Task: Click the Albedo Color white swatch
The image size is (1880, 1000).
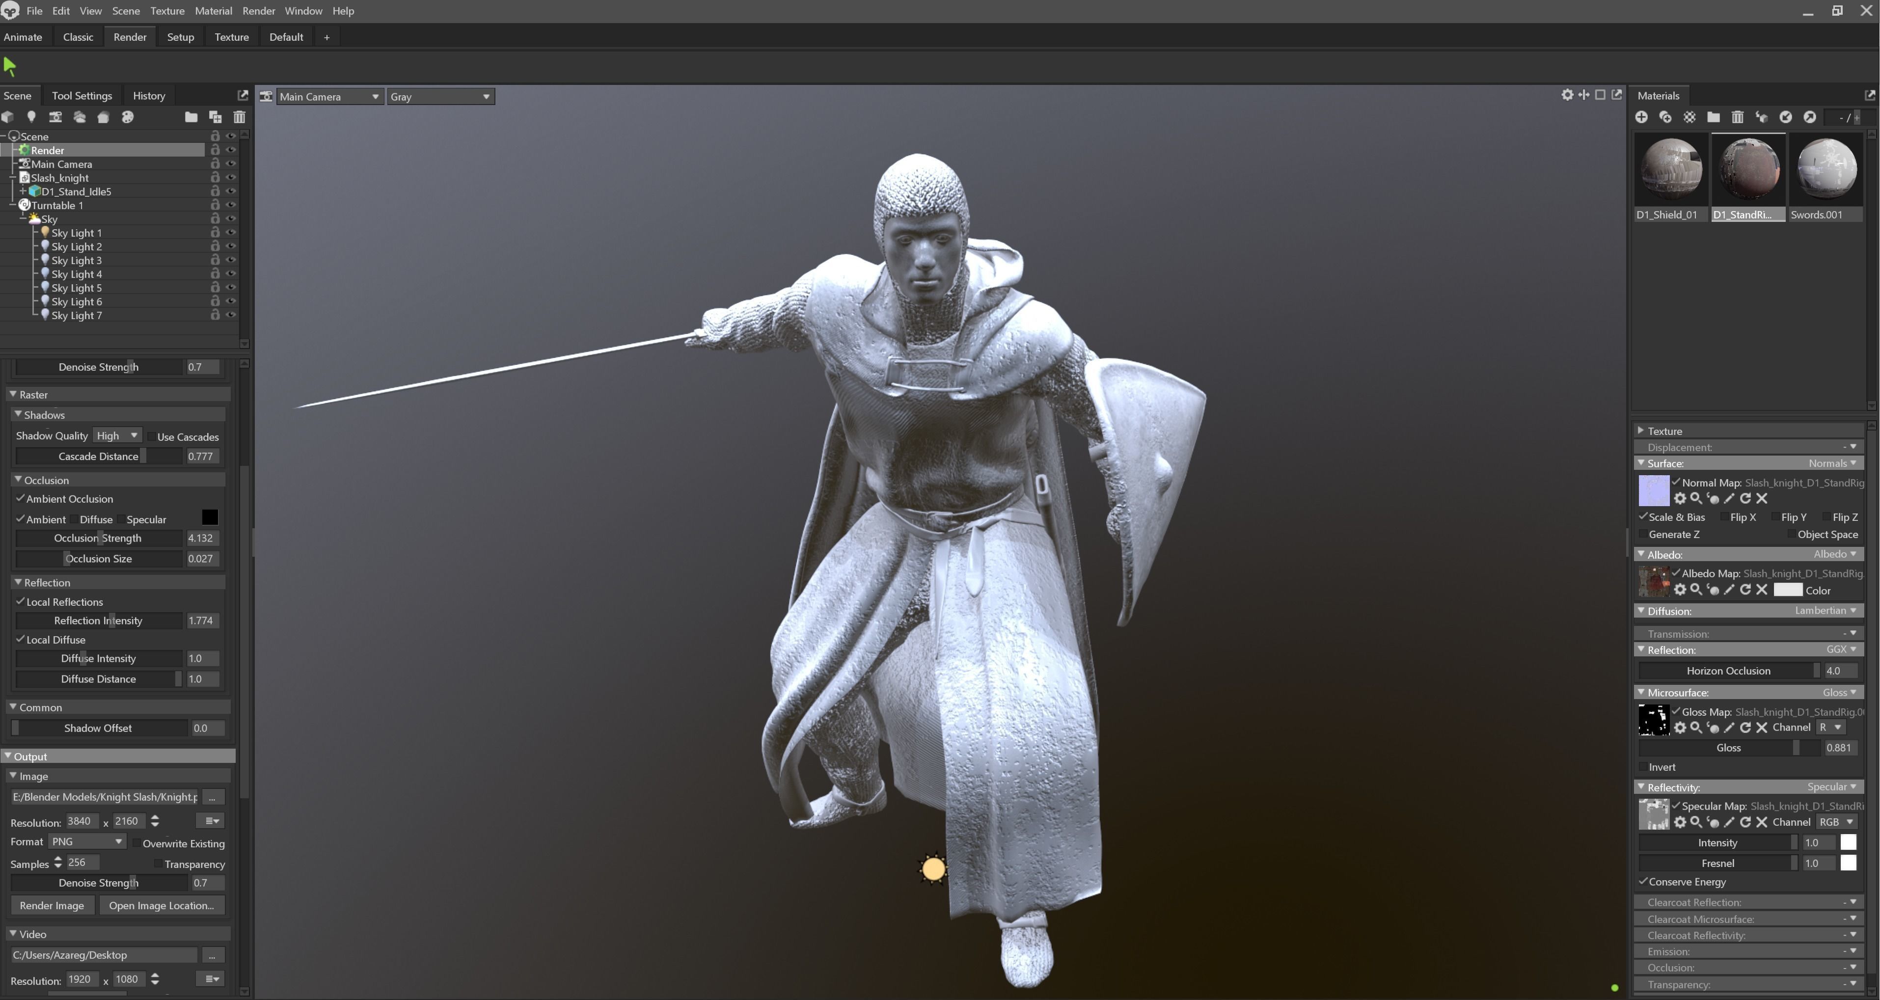Action: click(1788, 590)
